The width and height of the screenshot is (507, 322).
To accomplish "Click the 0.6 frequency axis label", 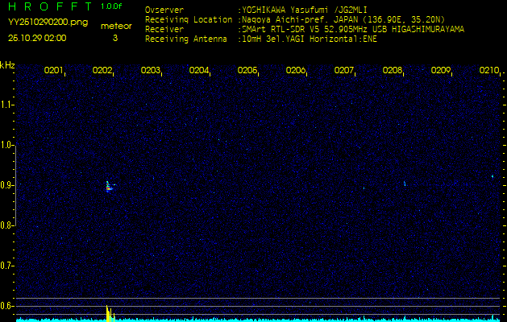I will click(6, 306).
